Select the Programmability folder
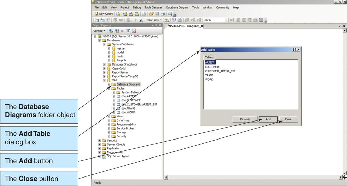This screenshot has height=186, width=347. pos(126,124)
